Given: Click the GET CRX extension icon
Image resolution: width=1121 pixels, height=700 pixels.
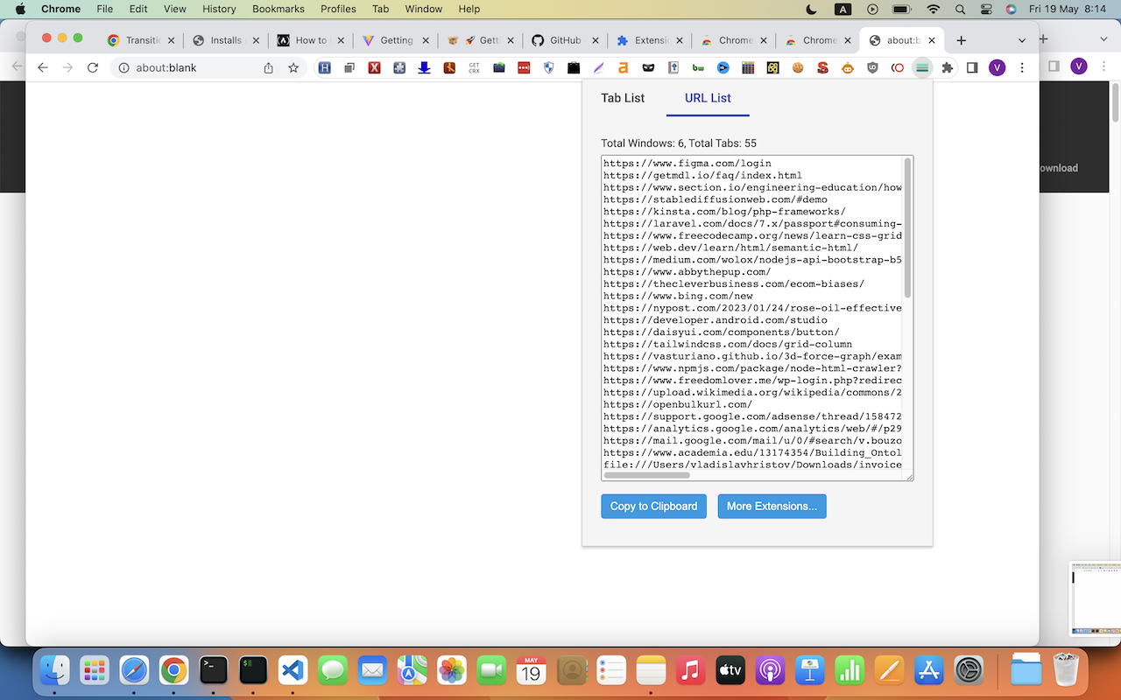Looking at the screenshot, I should [x=474, y=67].
